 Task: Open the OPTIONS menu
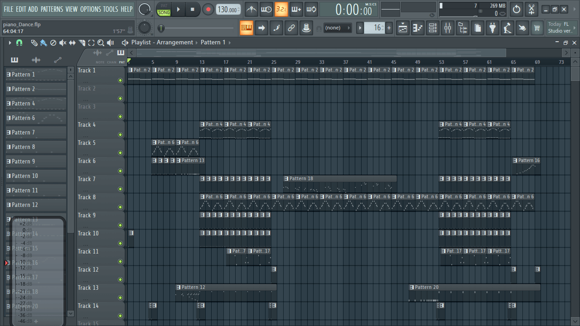pos(90,9)
